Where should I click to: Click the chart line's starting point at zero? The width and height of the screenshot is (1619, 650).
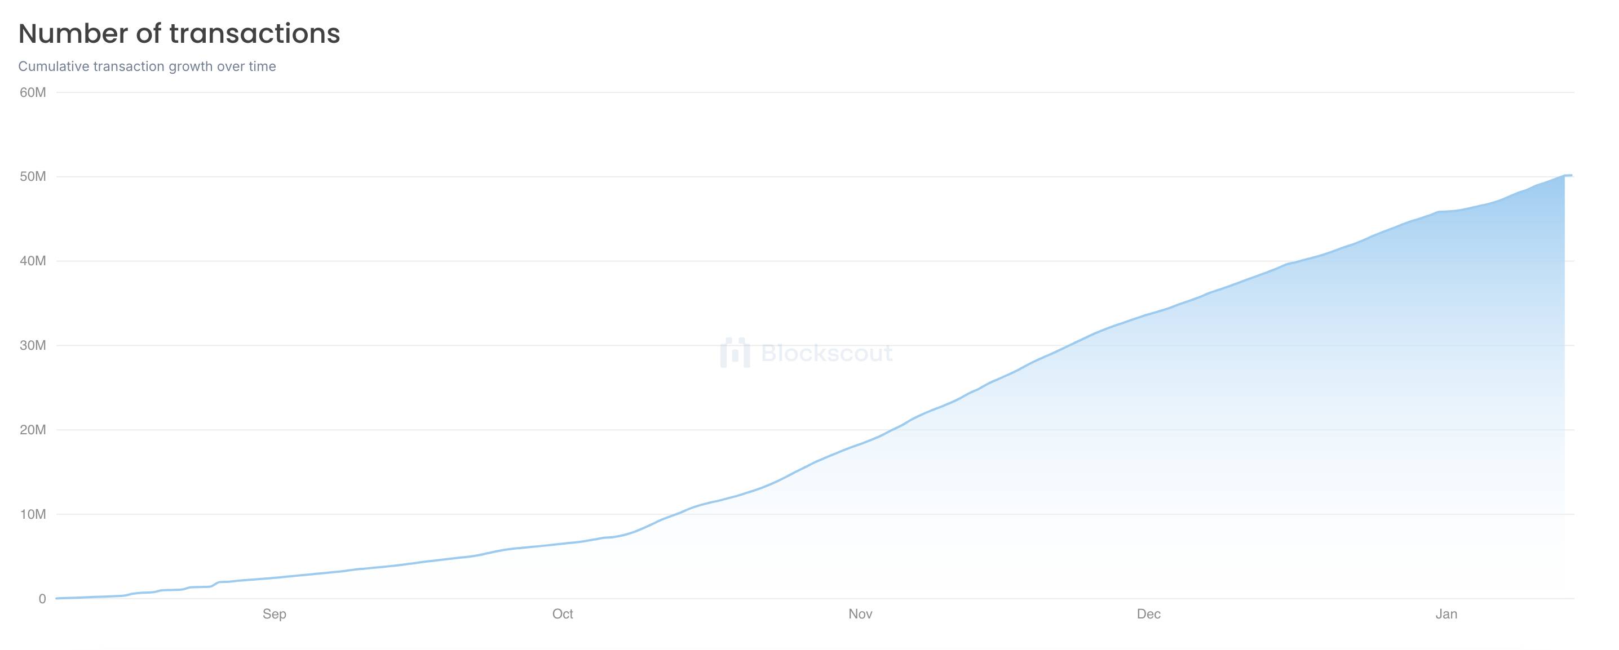tap(56, 598)
